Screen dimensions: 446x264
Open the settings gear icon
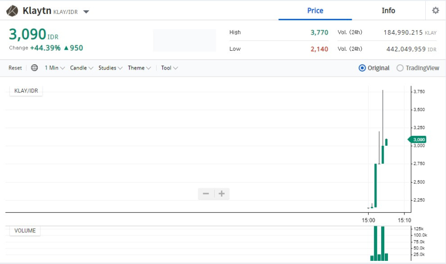435,10
